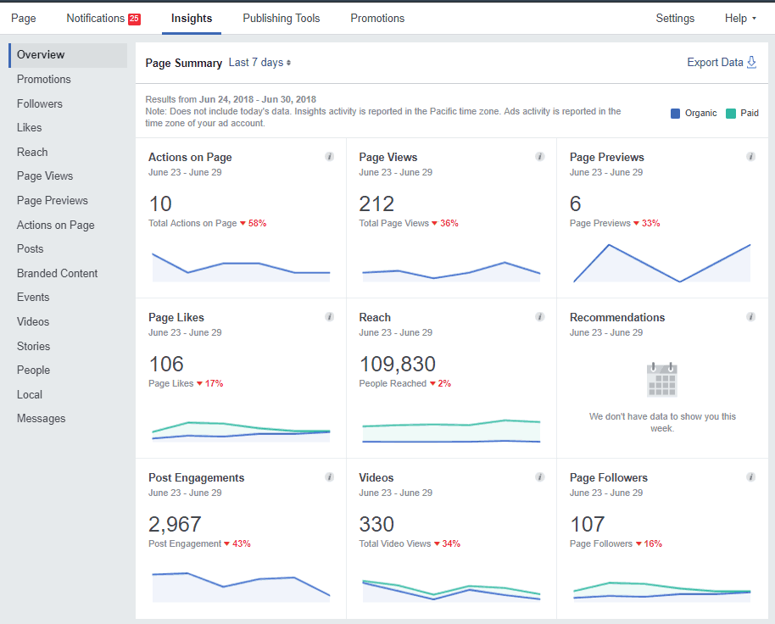The width and height of the screenshot is (775, 624).
Task: Click the Post Engagements info icon
Action: [329, 476]
